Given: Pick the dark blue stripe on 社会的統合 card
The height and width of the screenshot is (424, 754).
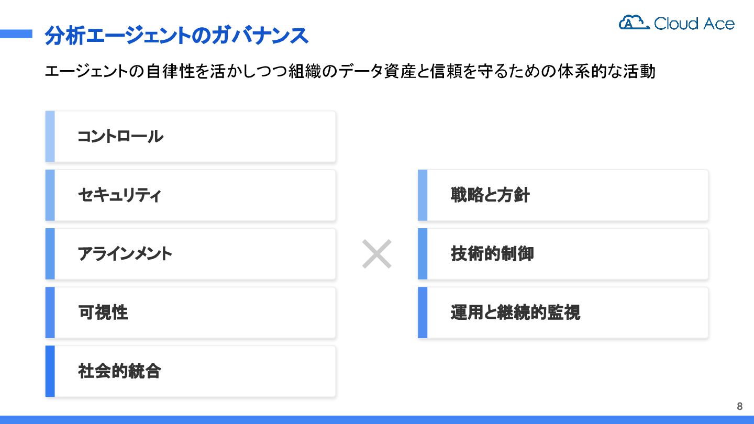Looking at the screenshot, I should (x=50, y=371).
